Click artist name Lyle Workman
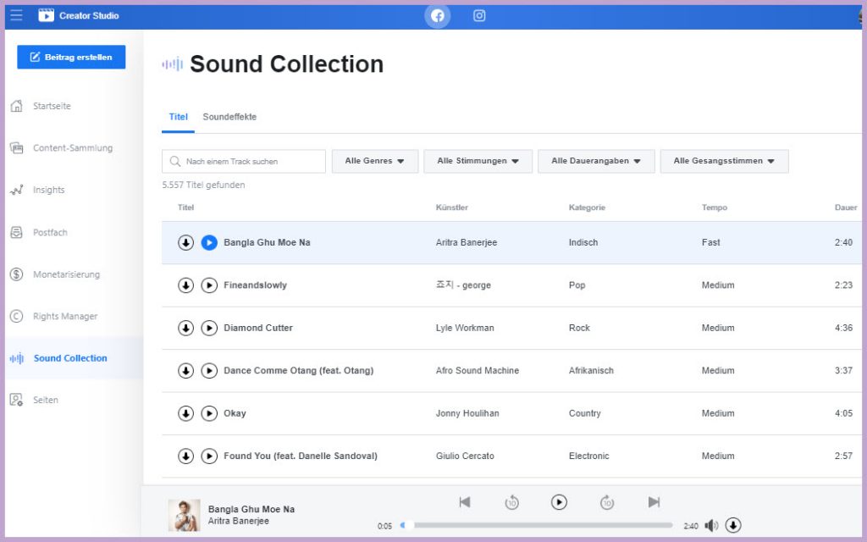This screenshot has height=542, width=867. 465,328
